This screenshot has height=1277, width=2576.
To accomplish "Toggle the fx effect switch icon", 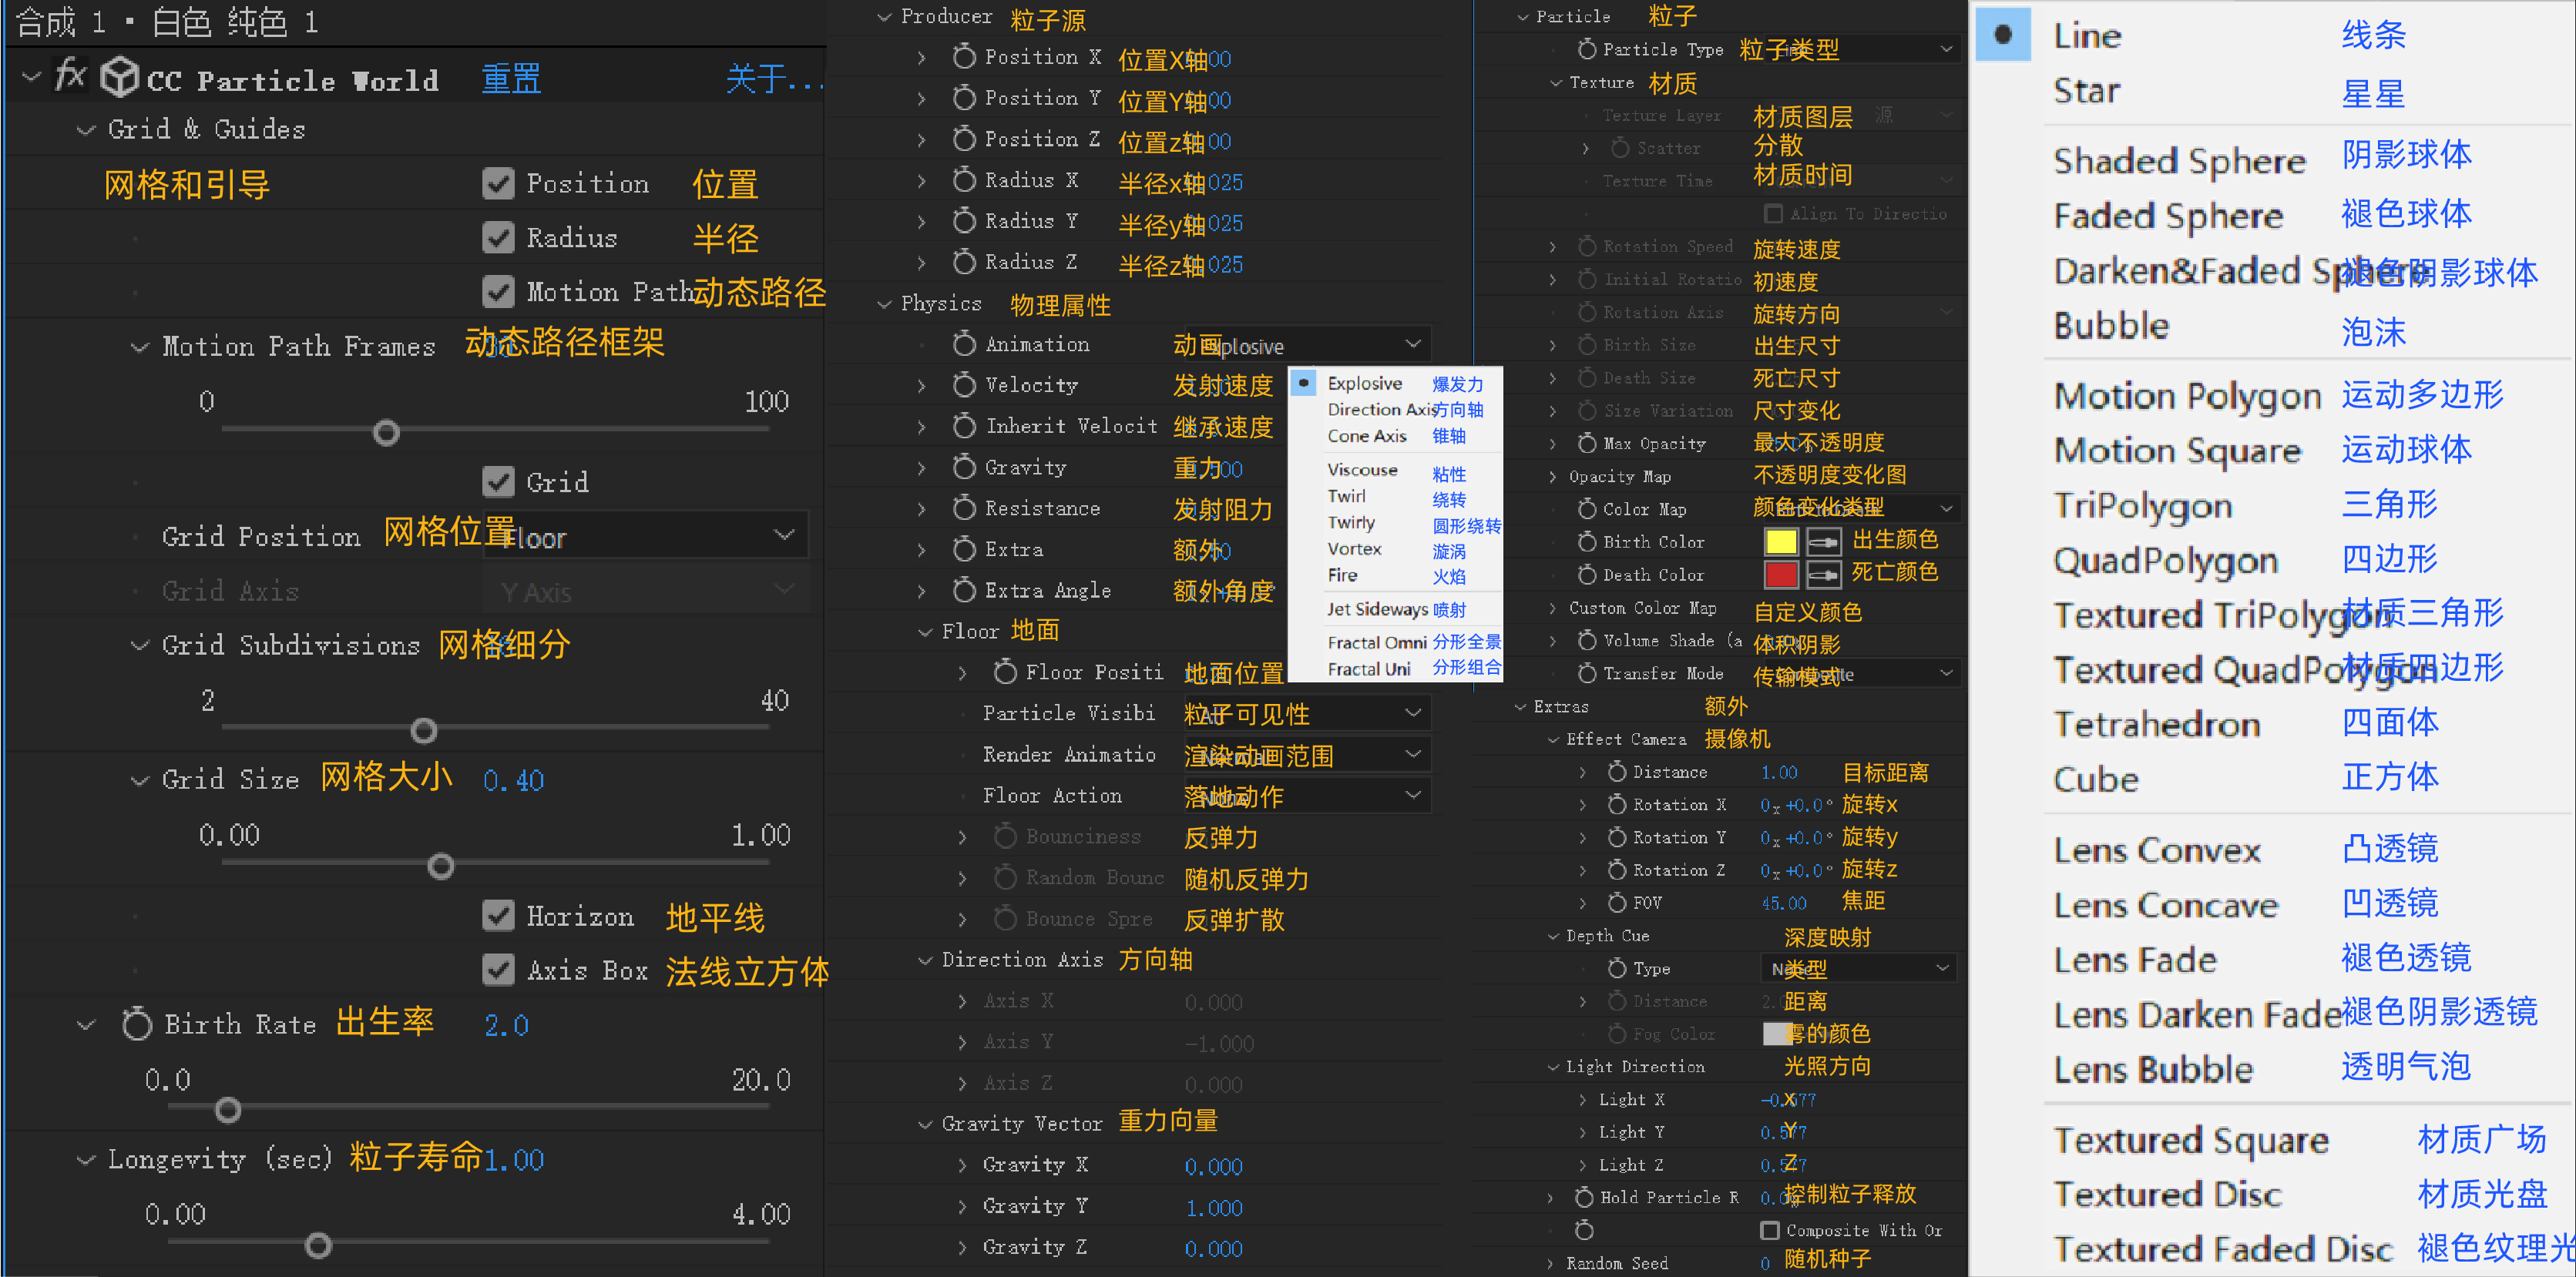I will (70, 76).
